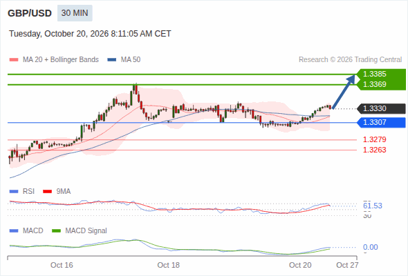Viewport: 408px width, 276px height.
Task: Click the 9MA legend red swatch
Action: [47, 192]
